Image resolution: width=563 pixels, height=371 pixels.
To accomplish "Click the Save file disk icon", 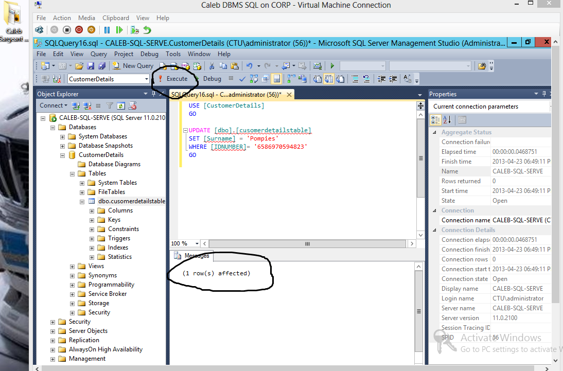I will pos(91,66).
